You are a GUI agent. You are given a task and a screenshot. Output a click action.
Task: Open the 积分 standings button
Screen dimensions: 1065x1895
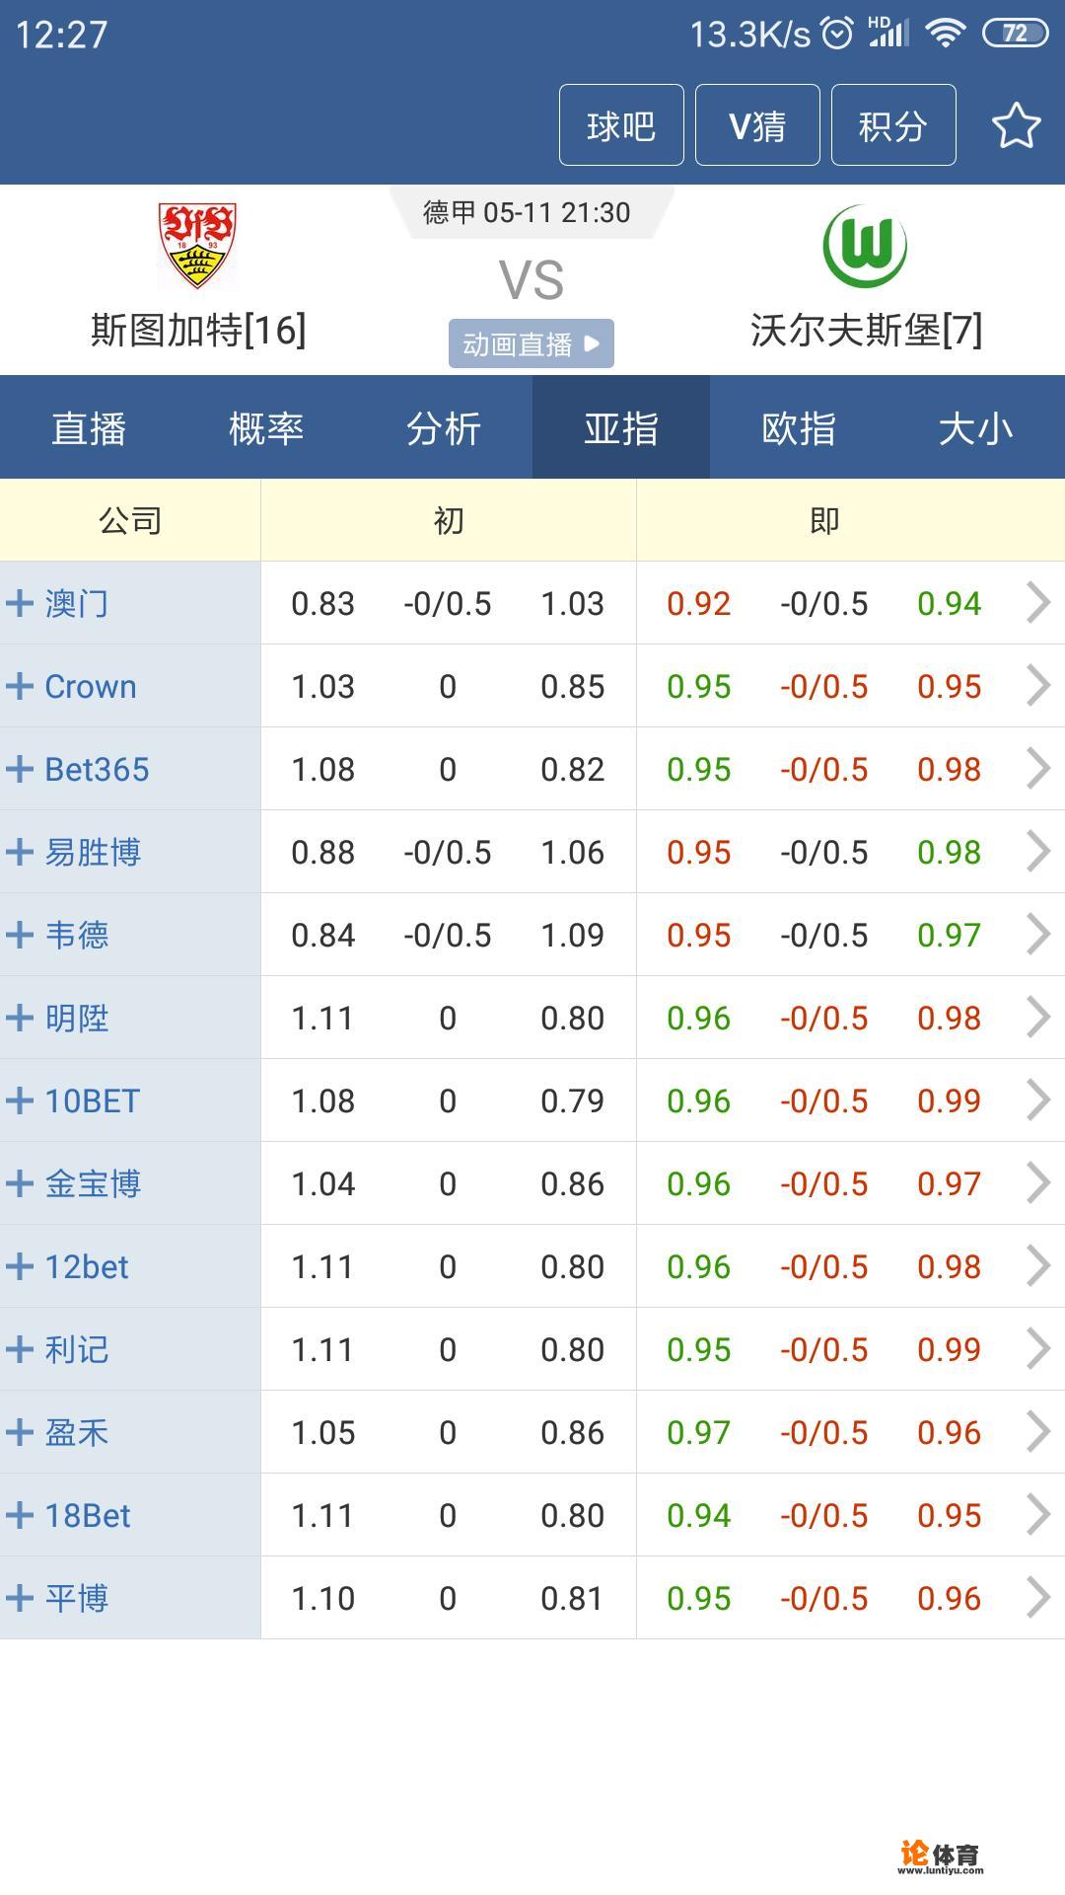tap(893, 125)
